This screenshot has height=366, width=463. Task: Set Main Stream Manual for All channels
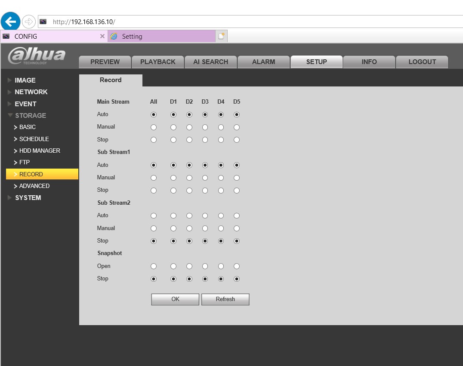154,127
